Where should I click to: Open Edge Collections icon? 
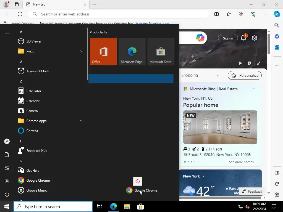pyautogui.click(x=241, y=14)
